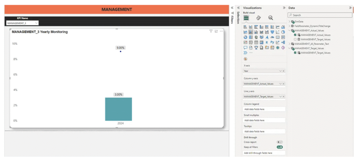Click the filter icon on chart header
The height and width of the screenshot is (160, 357).
pos(211,31)
